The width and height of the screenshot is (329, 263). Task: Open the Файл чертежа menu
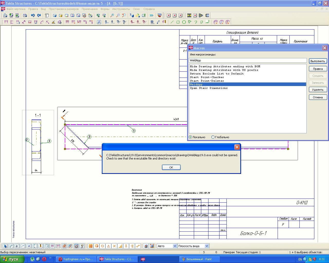coord(16,9)
